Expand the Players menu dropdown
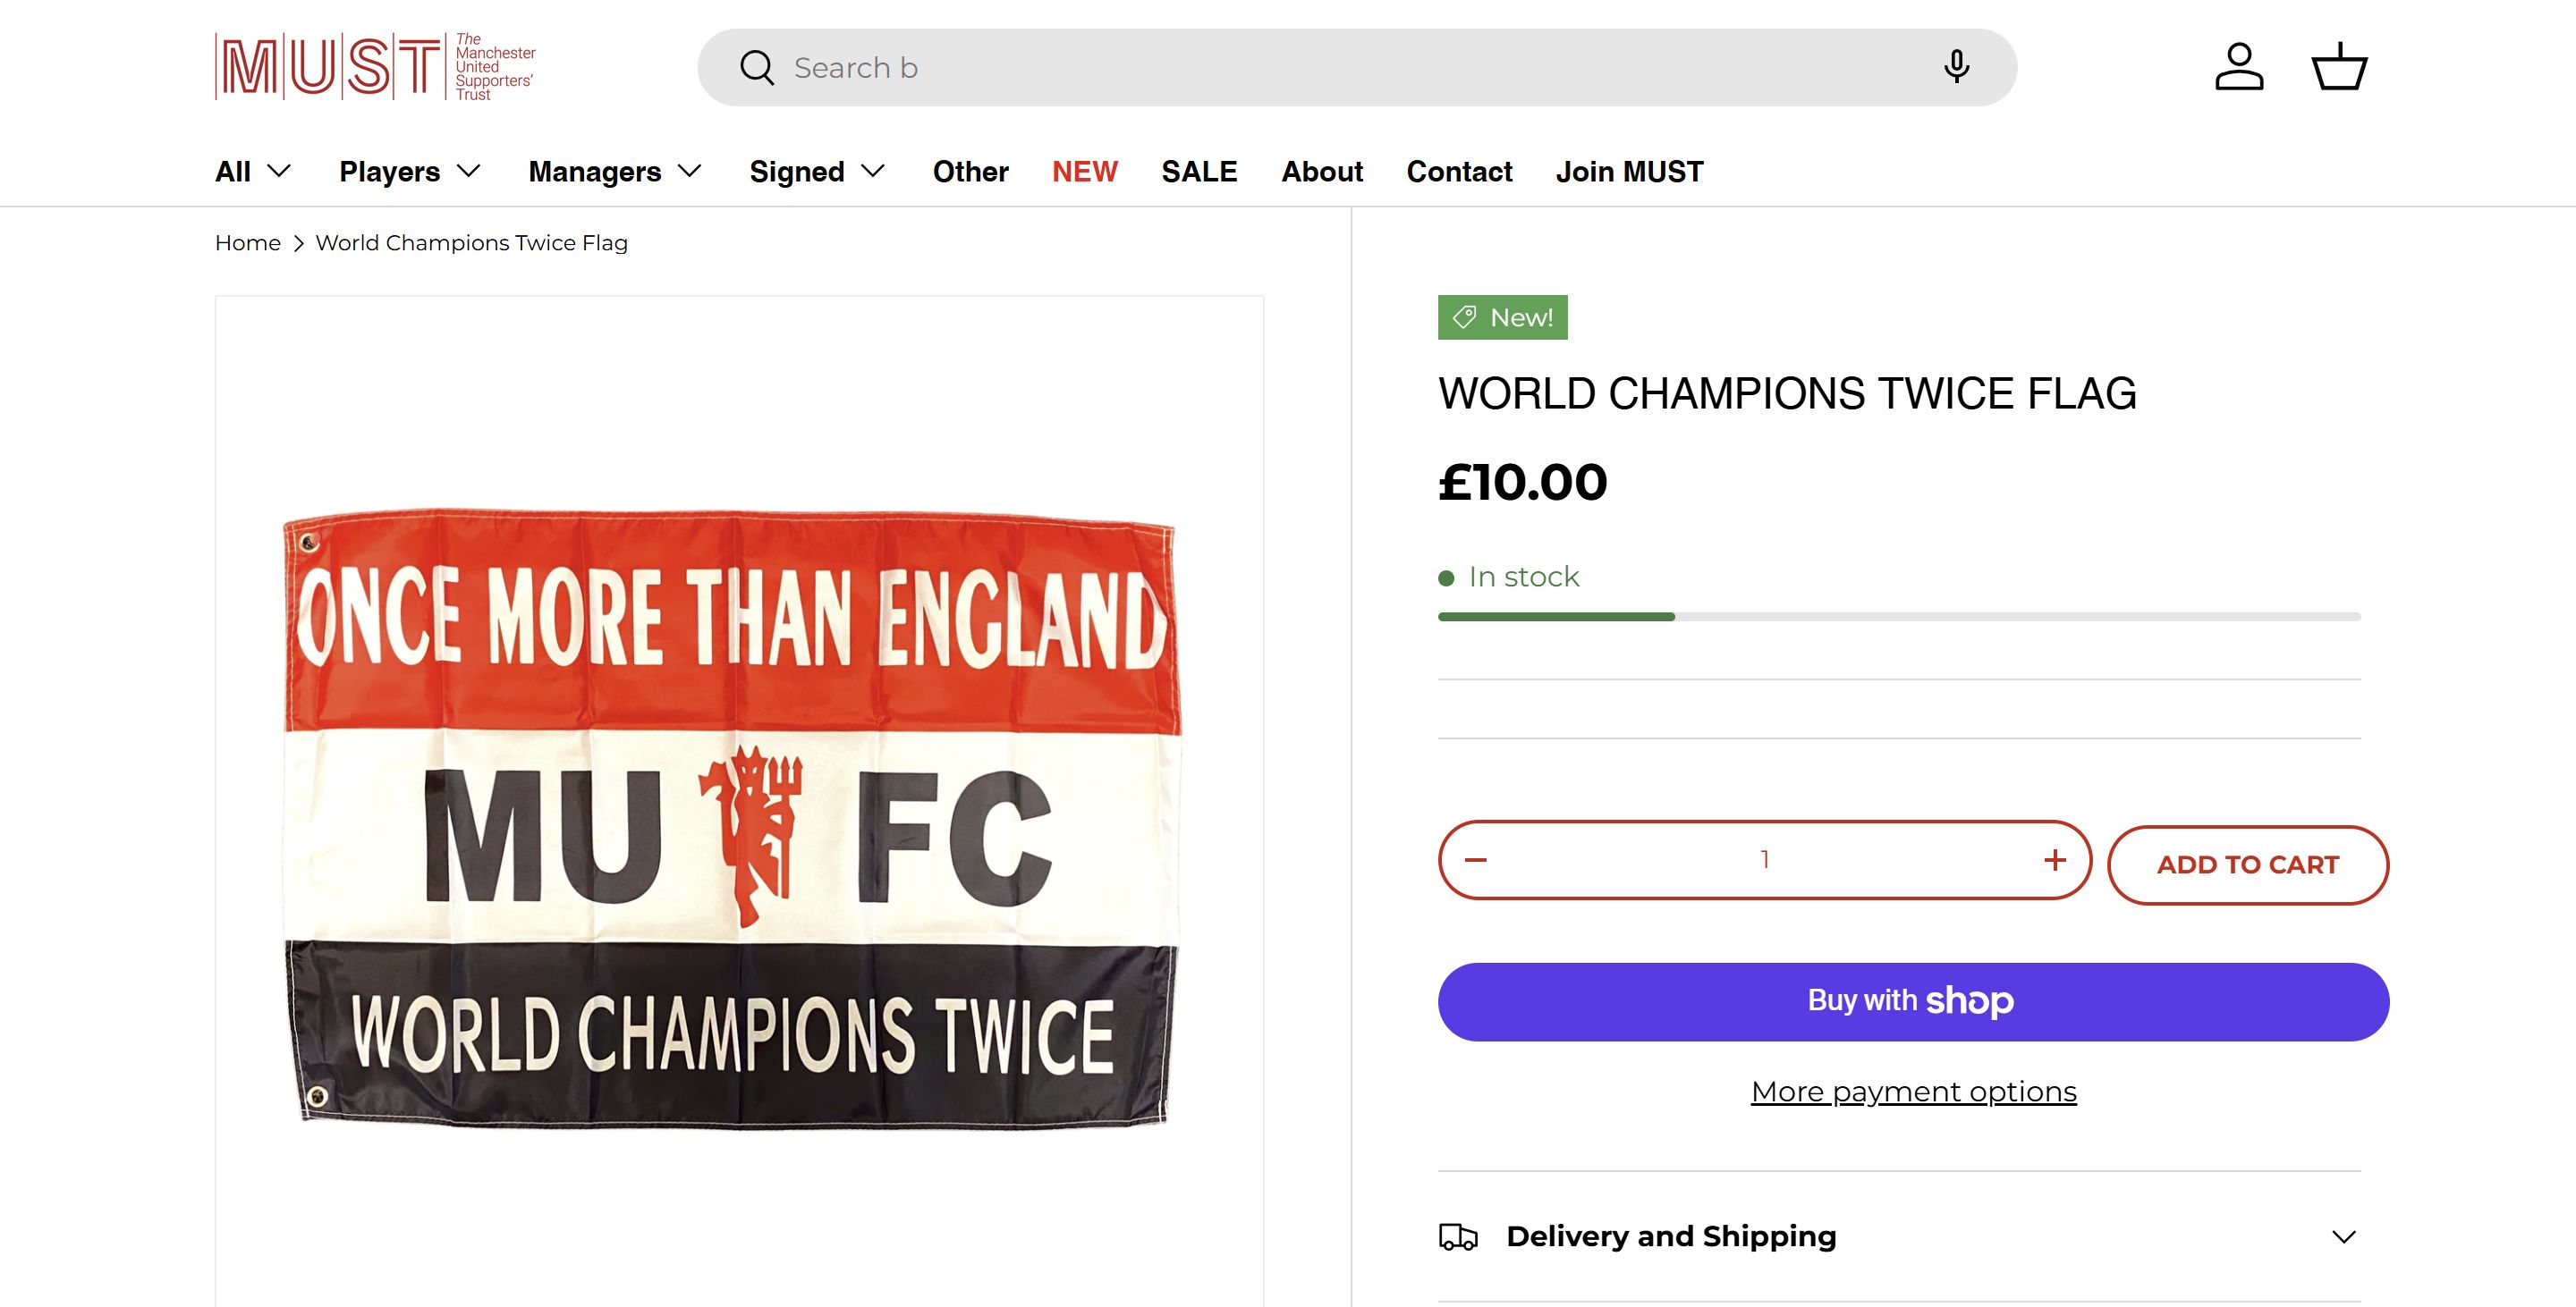 tap(410, 172)
